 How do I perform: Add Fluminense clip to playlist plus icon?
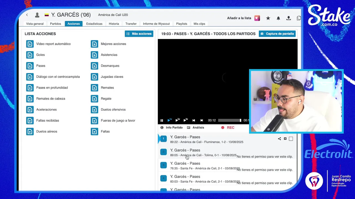point(285,139)
